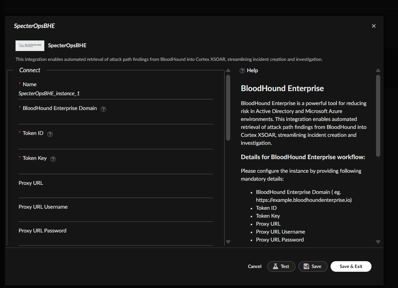The height and width of the screenshot is (288, 398).
Task: Click the BloodHound Enterprise integration logo
Action: pos(30,45)
